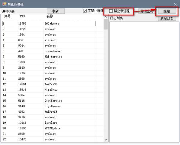Select the wininit process
This screenshot has width=180, height=145.
pos(49,40)
